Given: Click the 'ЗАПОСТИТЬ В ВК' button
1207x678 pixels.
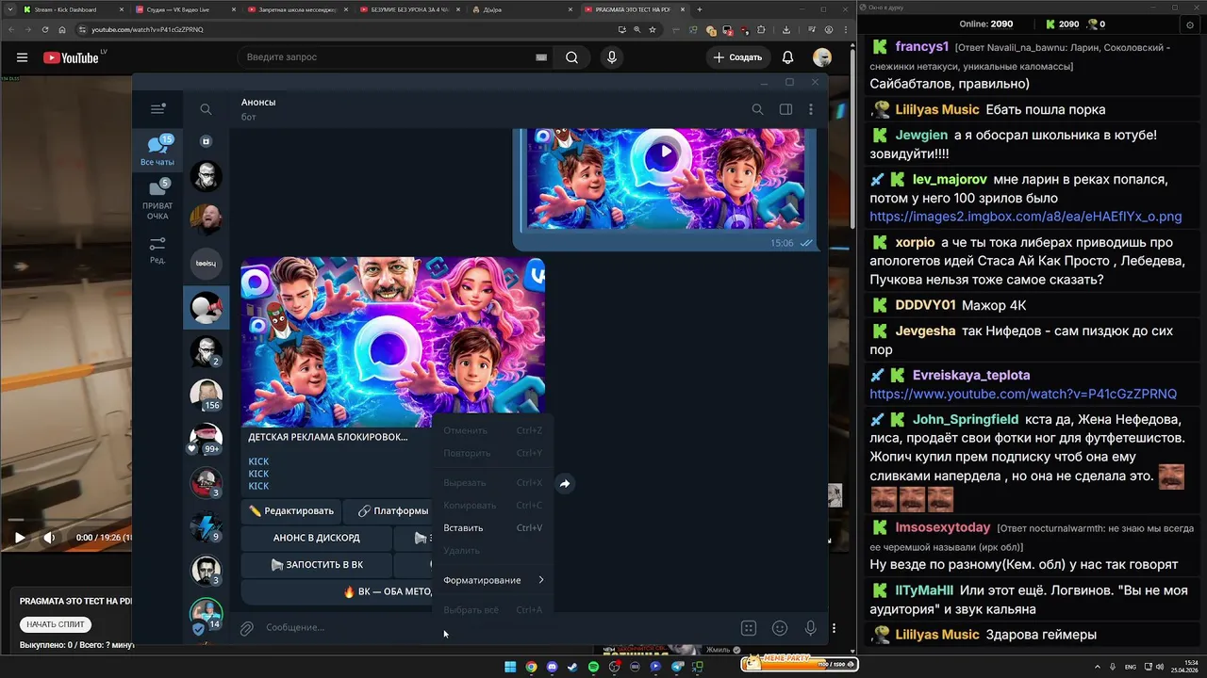Looking at the screenshot, I should [316, 565].
